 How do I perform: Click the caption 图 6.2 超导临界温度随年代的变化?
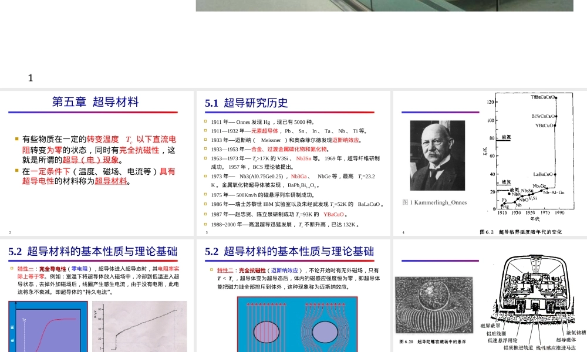pyautogui.click(x=521, y=232)
